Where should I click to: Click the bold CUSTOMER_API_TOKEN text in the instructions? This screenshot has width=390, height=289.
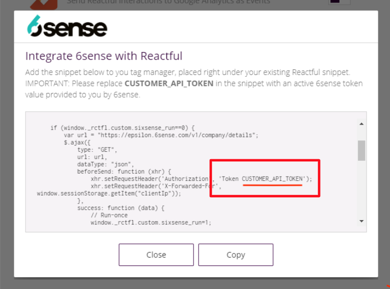[x=169, y=84]
